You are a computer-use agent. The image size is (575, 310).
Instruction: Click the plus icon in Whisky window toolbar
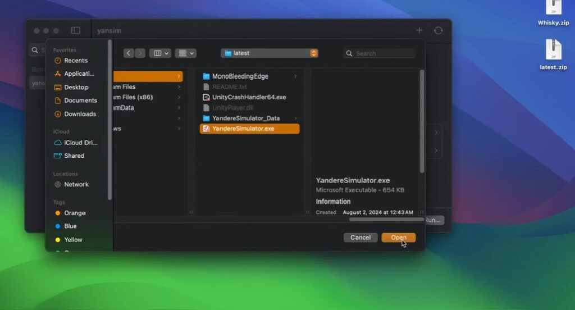pyautogui.click(x=419, y=30)
